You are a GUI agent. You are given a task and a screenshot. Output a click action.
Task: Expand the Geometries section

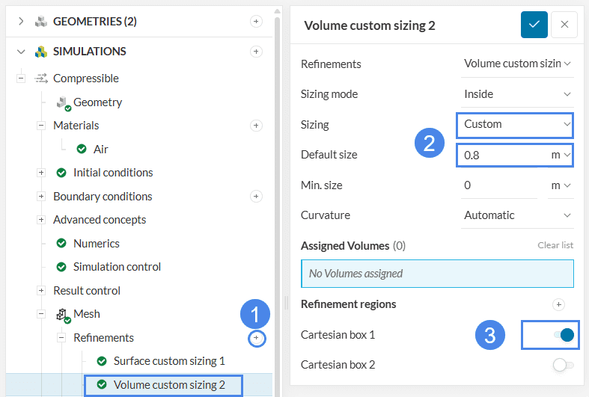tap(21, 22)
